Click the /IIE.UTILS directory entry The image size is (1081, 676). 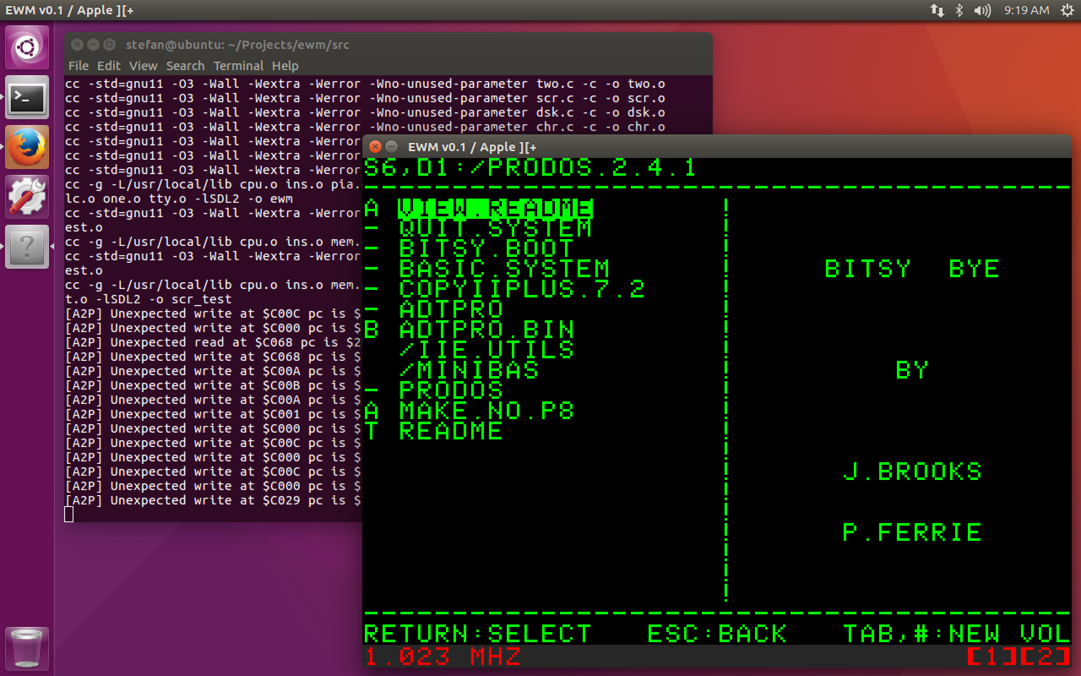click(486, 350)
